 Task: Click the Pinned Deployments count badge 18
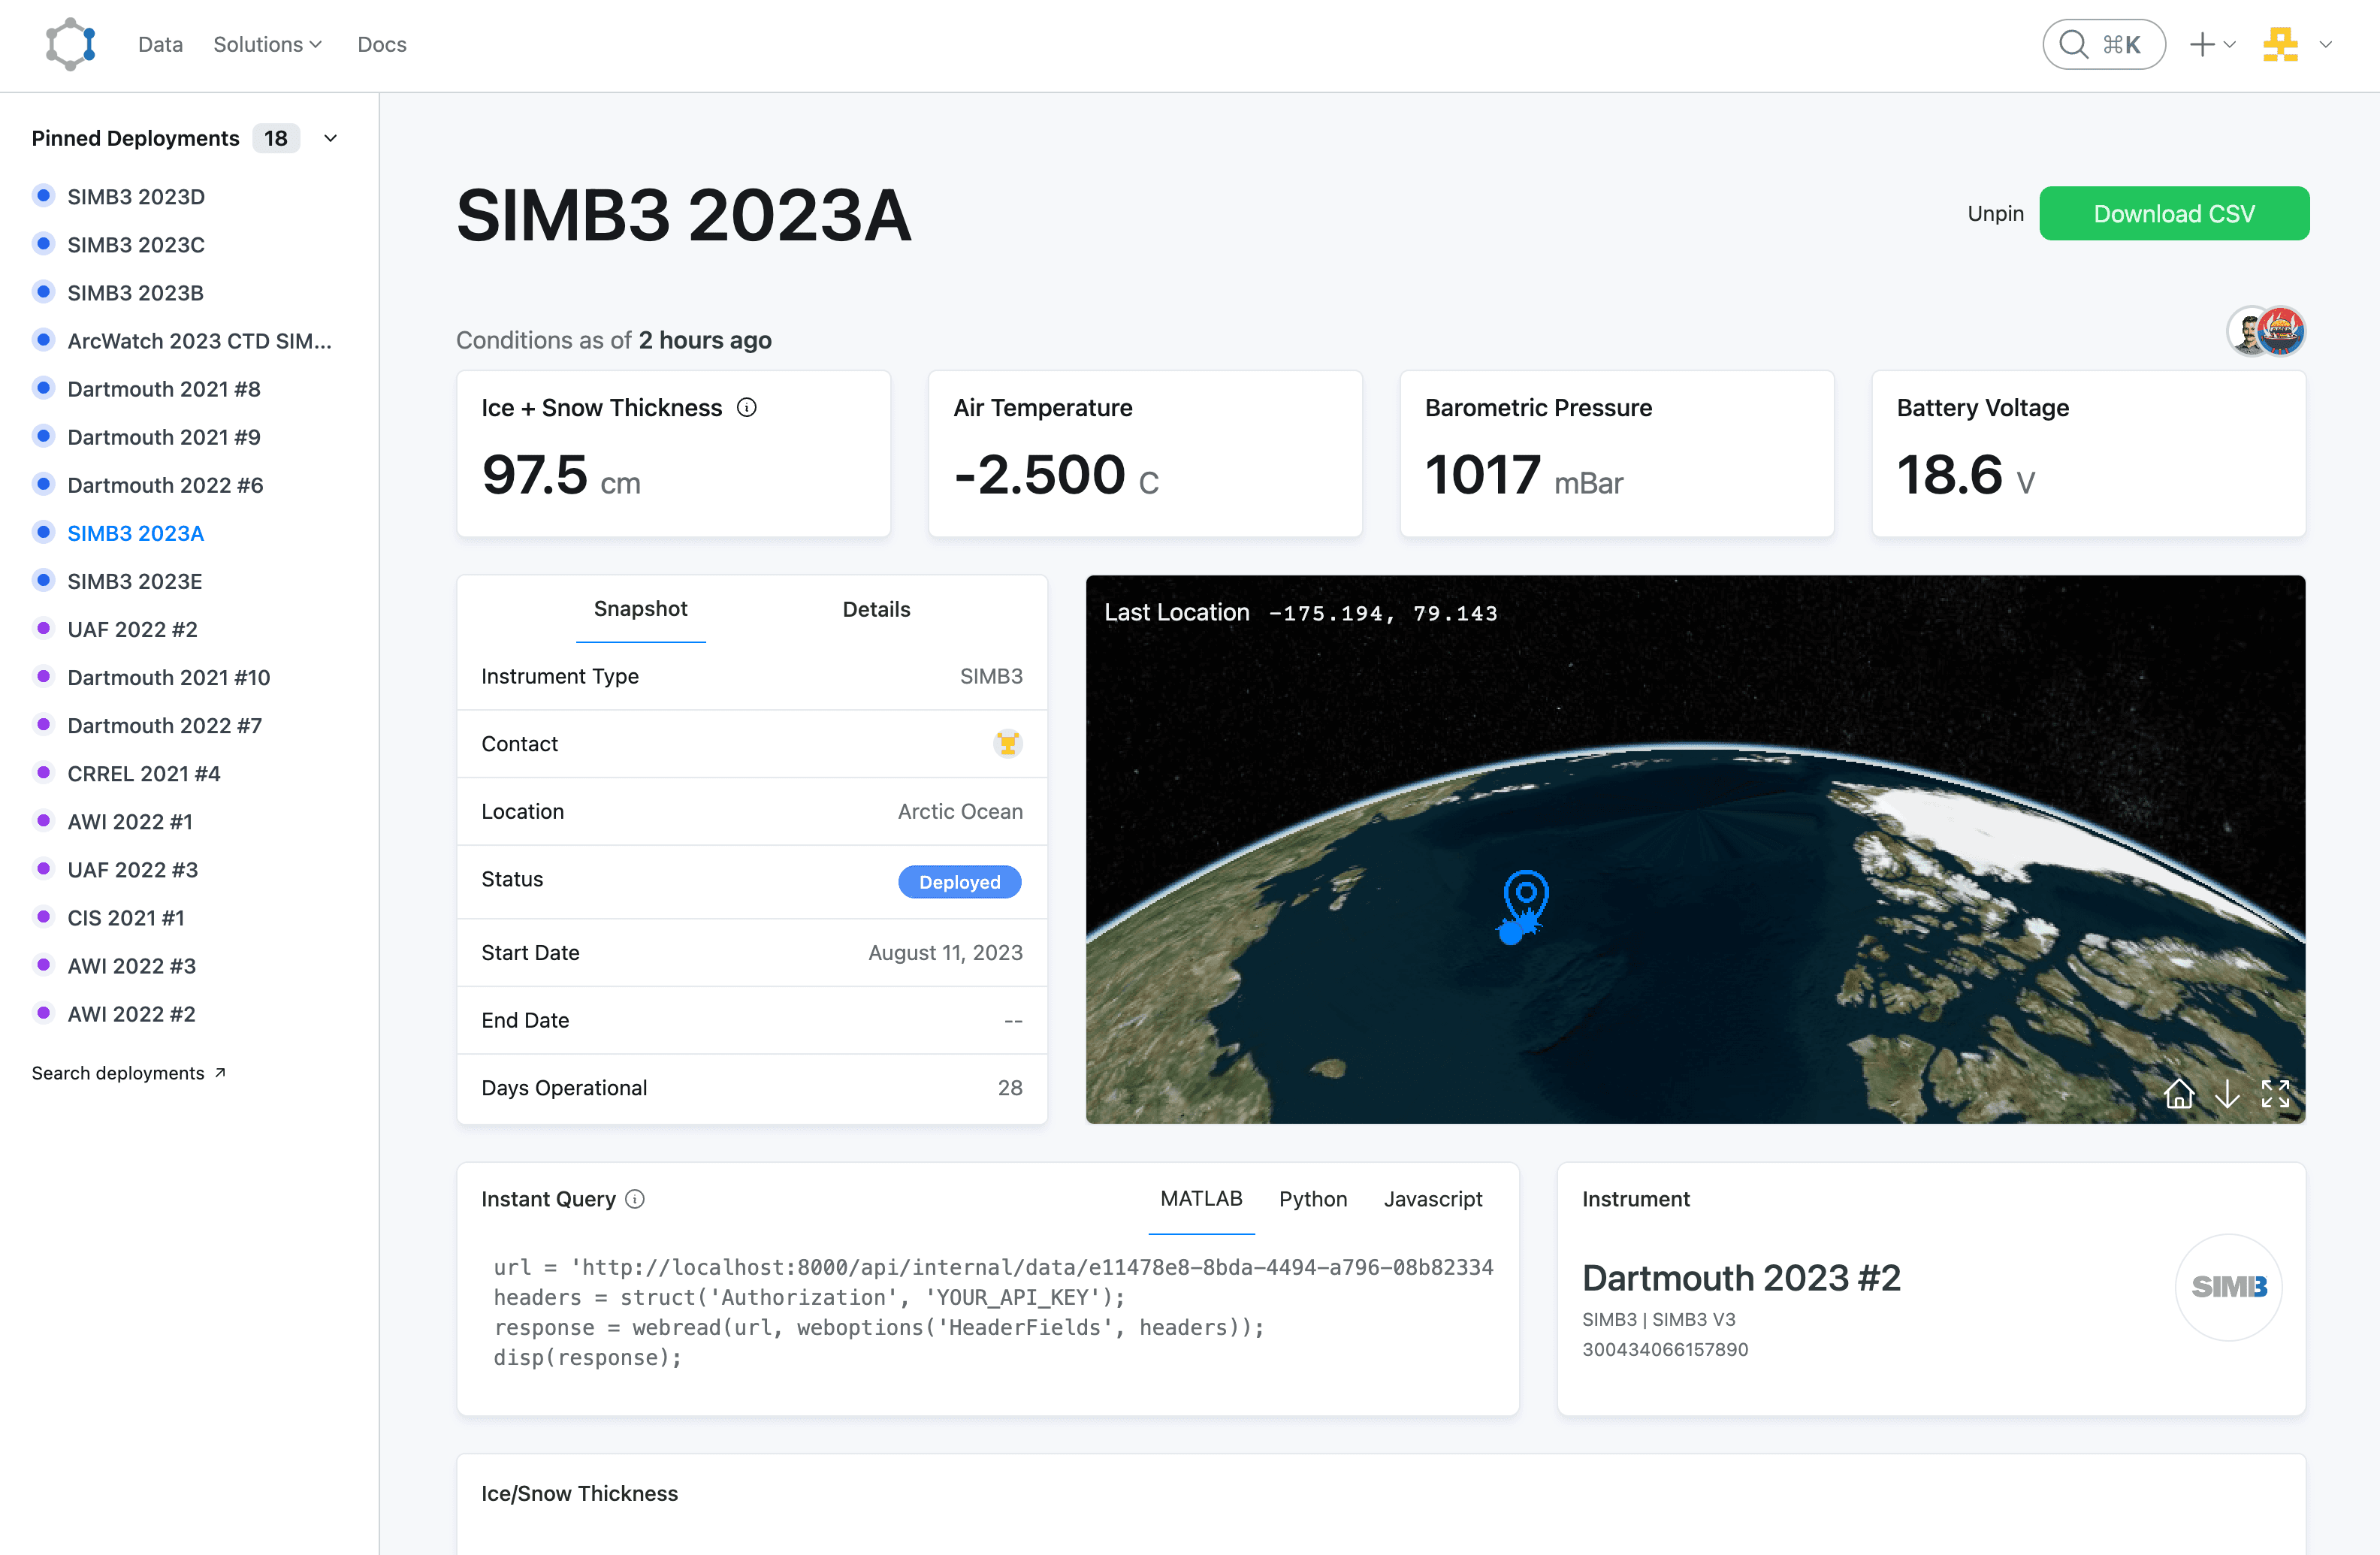click(276, 138)
